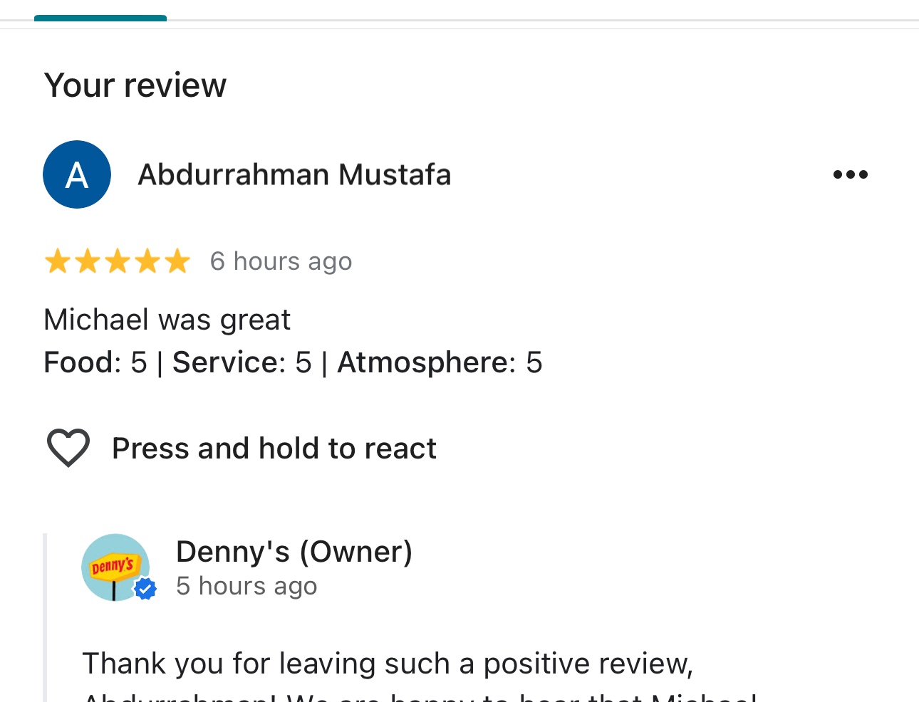Click the "5 hours ago" owner reply timestamp
This screenshot has width=919, height=702.
tap(246, 586)
